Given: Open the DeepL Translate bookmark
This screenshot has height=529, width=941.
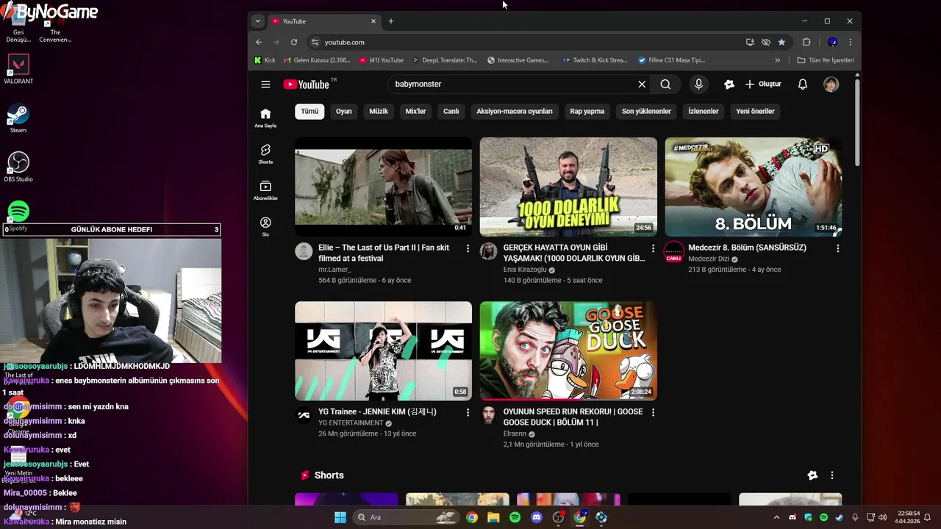Looking at the screenshot, I should coord(445,60).
